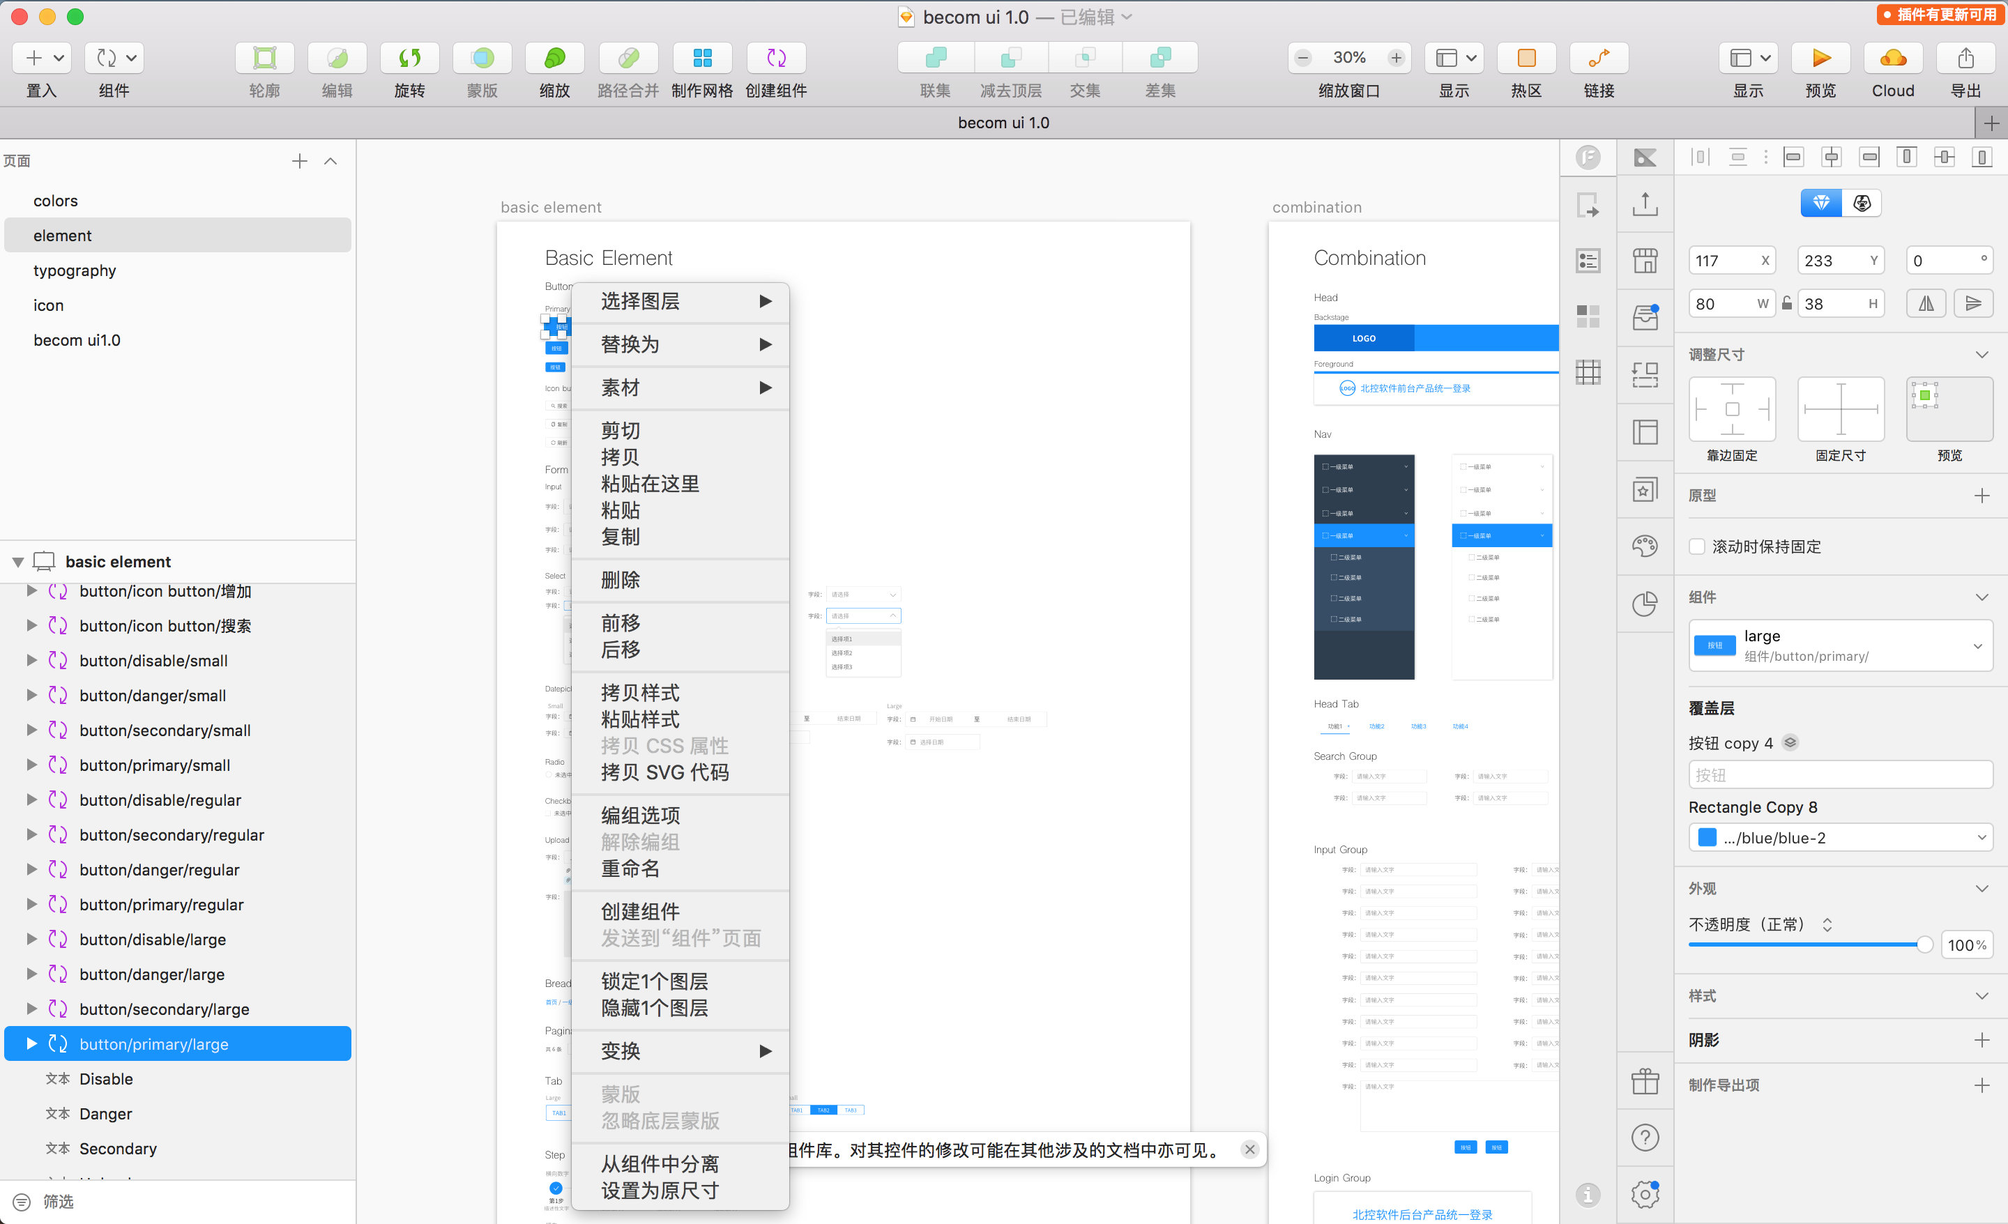The height and width of the screenshot is (1224, 2008).
Task: Open the Cloud upload icon
Action: [x=1892, y=58]
